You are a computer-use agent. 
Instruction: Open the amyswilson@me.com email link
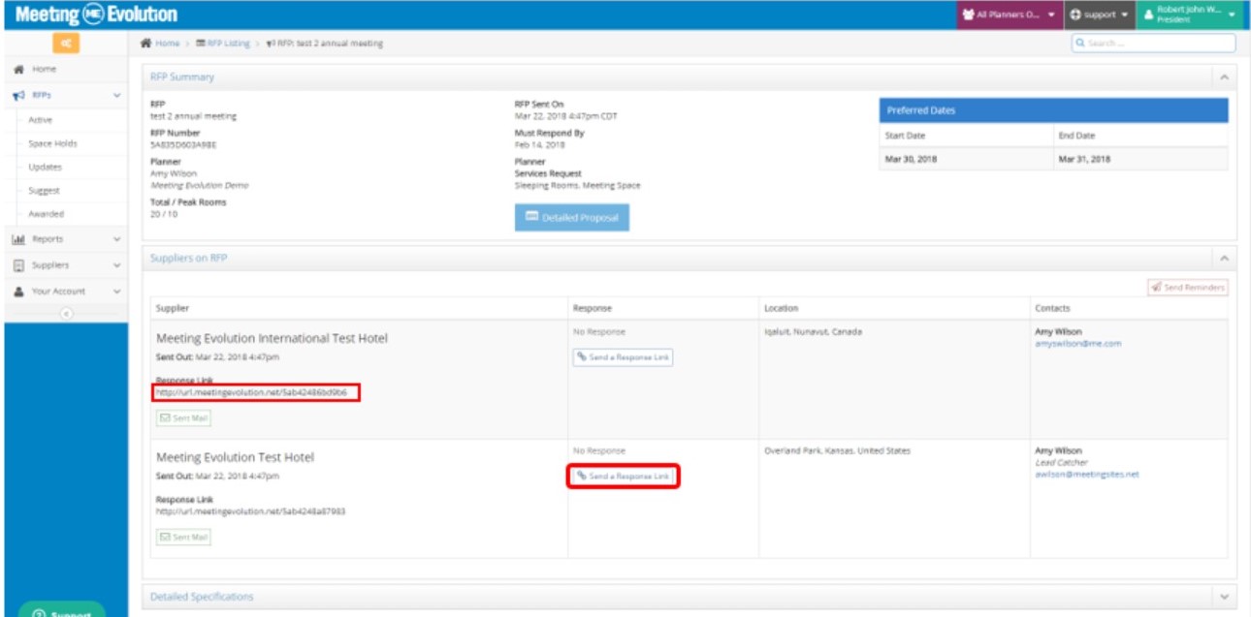(x=1077, y=344)
